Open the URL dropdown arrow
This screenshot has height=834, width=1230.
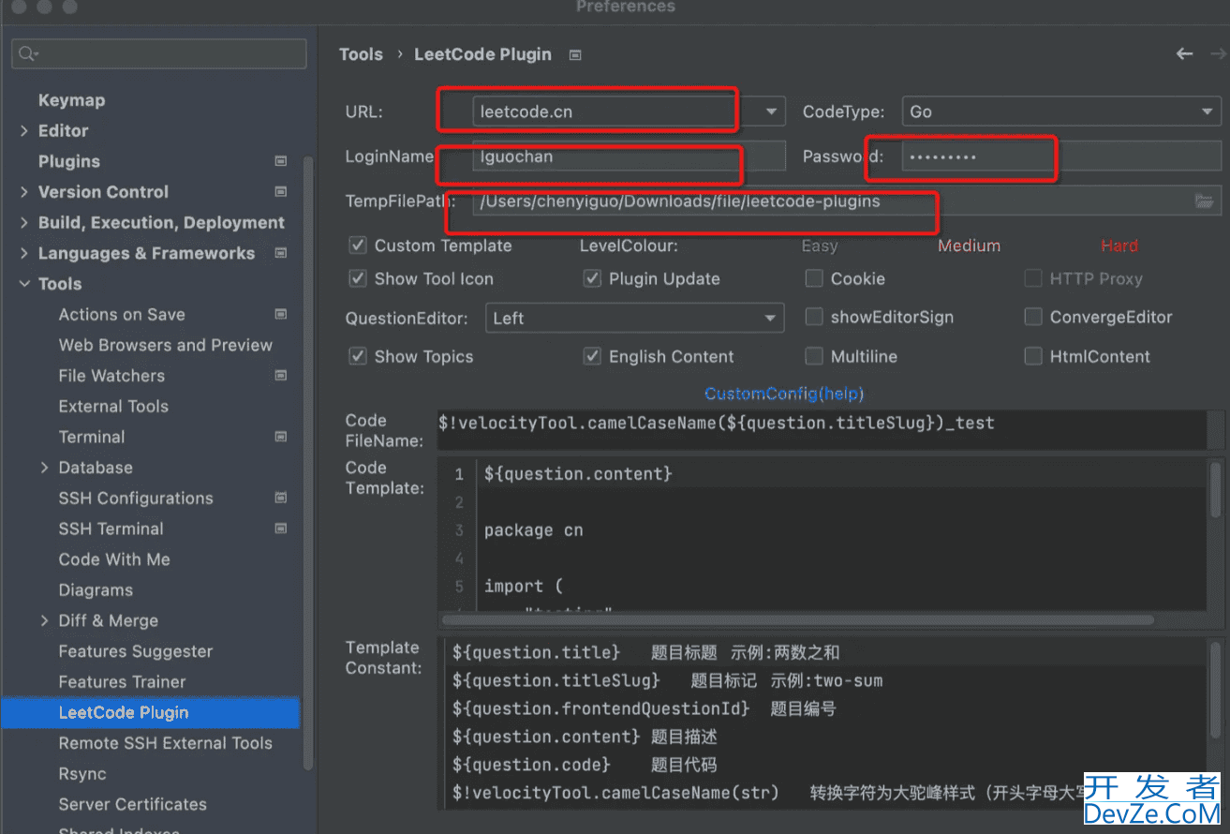point(770,112)
